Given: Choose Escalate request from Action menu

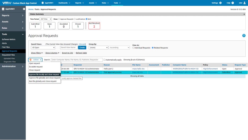Looking at the screenshot, I should pyautogui.click(x=45, y=67).
